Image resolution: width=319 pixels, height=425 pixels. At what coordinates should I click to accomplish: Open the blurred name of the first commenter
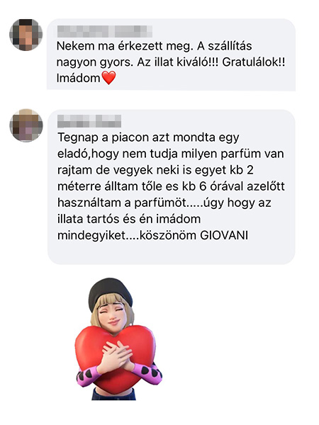pos(104,31)
